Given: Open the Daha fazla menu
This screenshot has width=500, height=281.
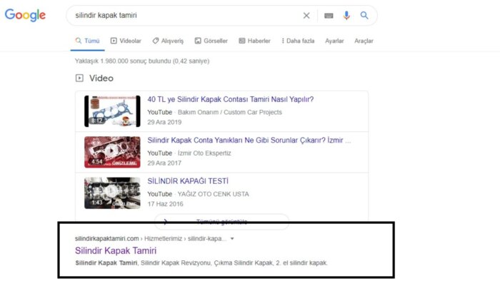Looking at the screenshot, I should [x=298, y=41].
